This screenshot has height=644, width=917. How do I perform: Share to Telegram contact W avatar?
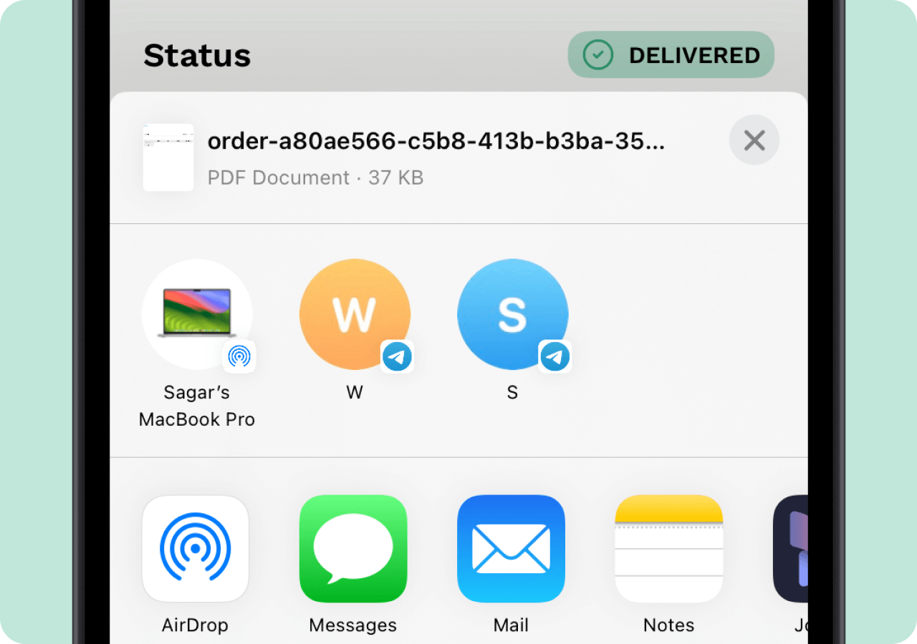point(355,315)
